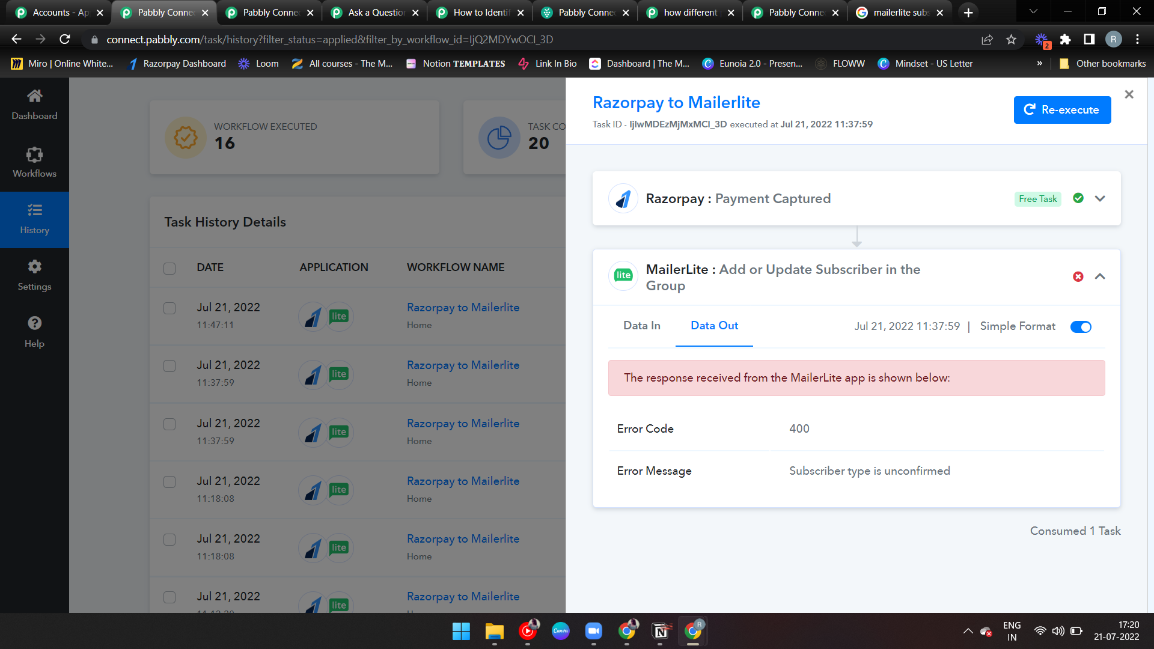Click the Task Consumed pie chart icon

[x=499, y=138]
